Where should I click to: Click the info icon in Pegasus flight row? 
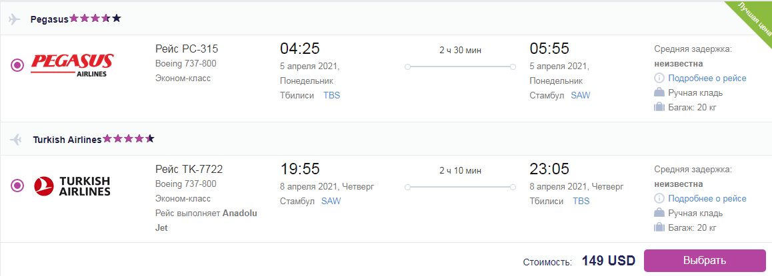[659, 78]
